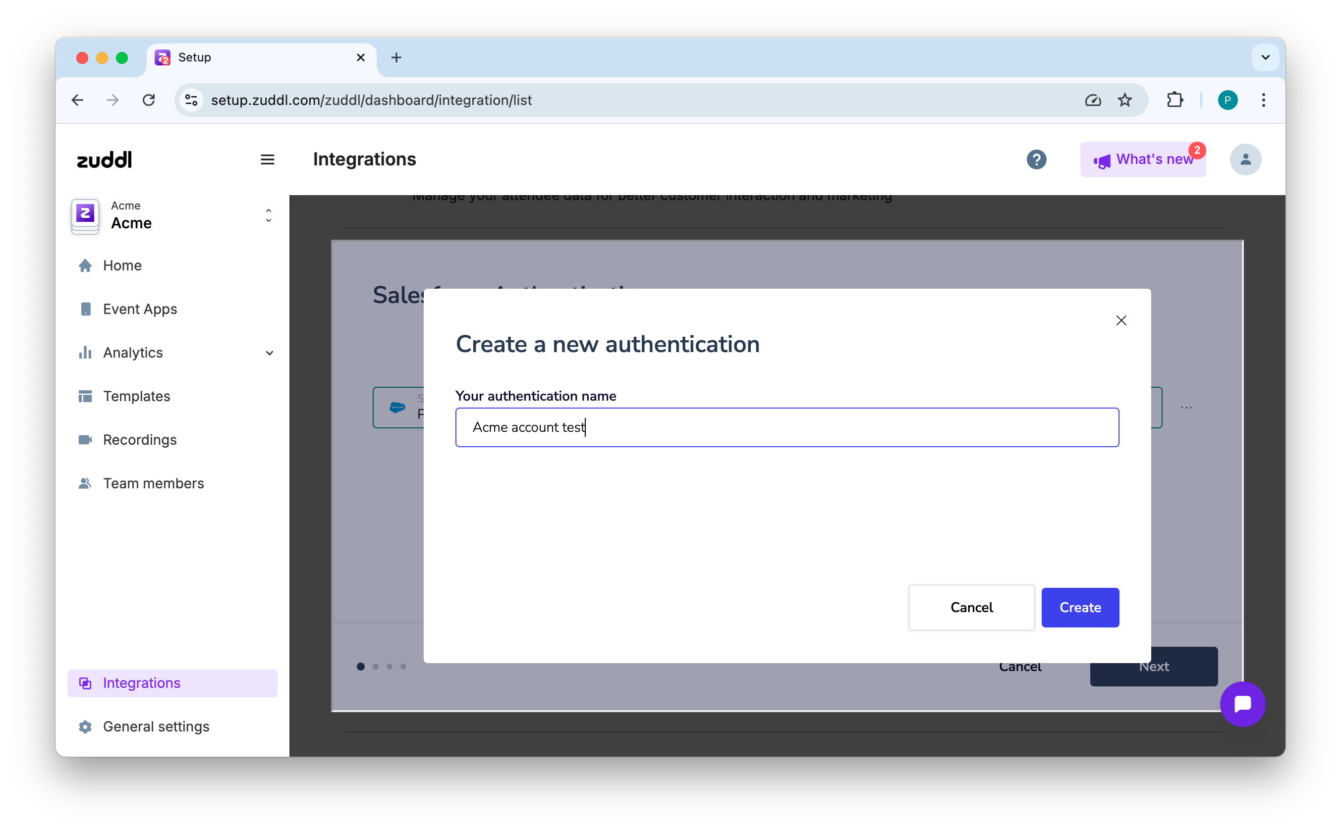Open What's new announcements
Viewport: 1341px width, 830px height.
1142,160
